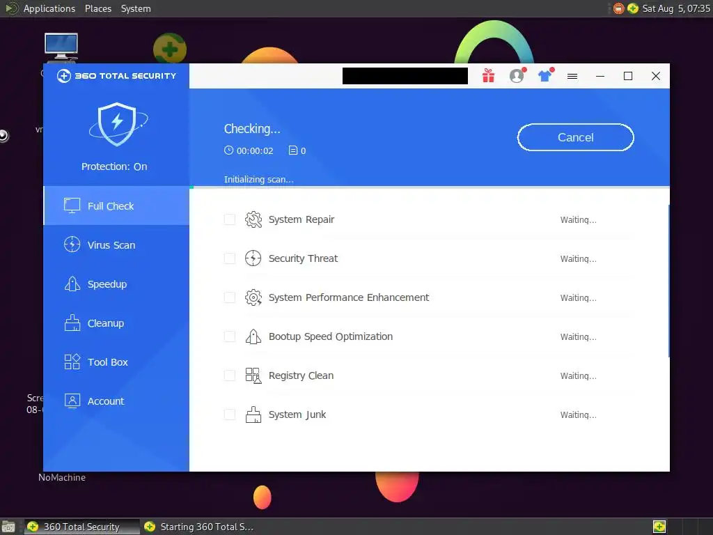Click the Sat Aug 5 clock
The width and height of the screenshot is (713, 535).
pyautogui.click(x=676, y=8)
